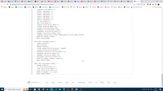
Task: Launch Firefox from taskbar
Action: point(43,89)
